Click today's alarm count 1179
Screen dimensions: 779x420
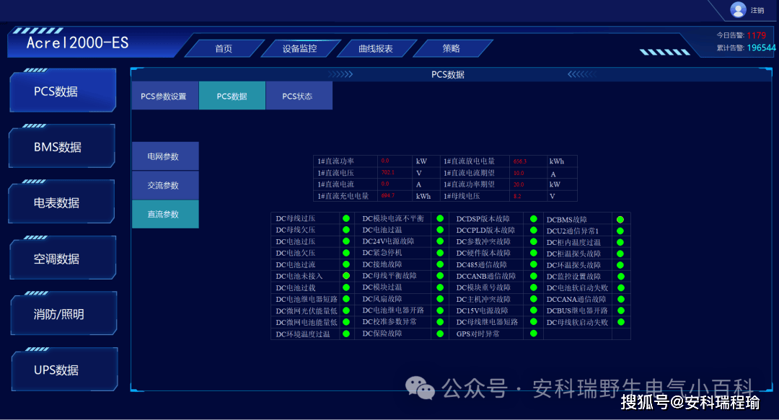tap(756, 35)
